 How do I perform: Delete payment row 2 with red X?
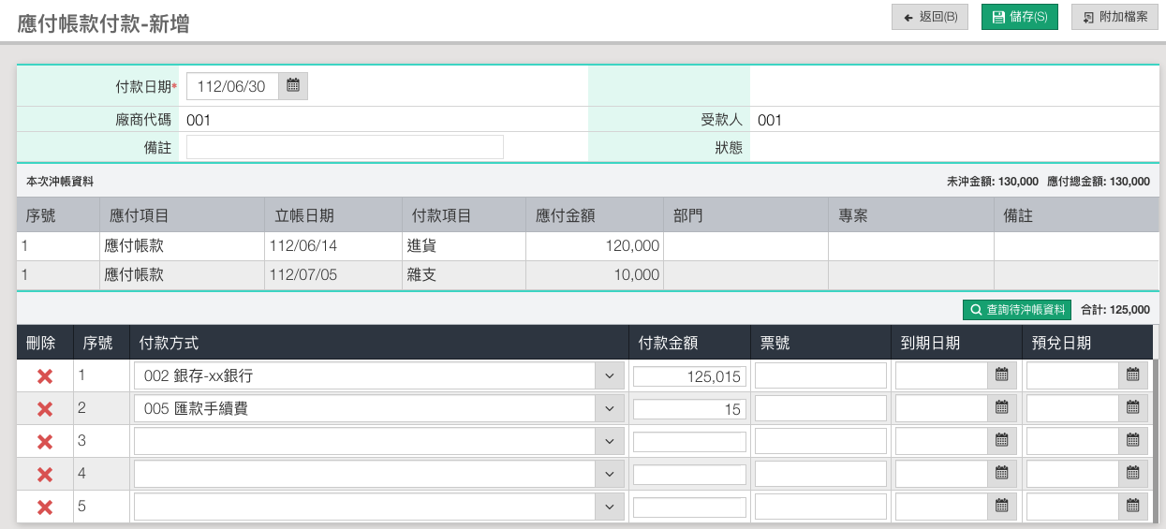click(x=44, y=409)
